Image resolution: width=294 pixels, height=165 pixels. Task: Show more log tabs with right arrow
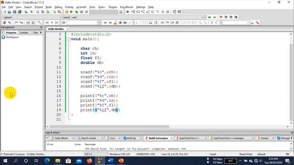tap(291, 138)
